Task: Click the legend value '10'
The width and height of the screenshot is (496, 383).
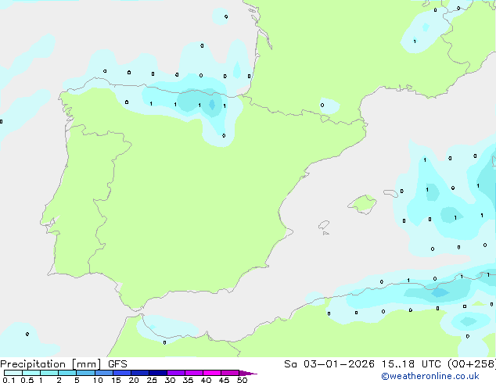Action: point(98,380)
